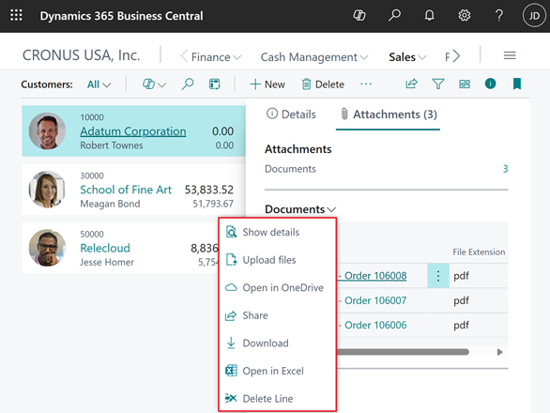Click CRONUS USA, Inc. company name

82,55
